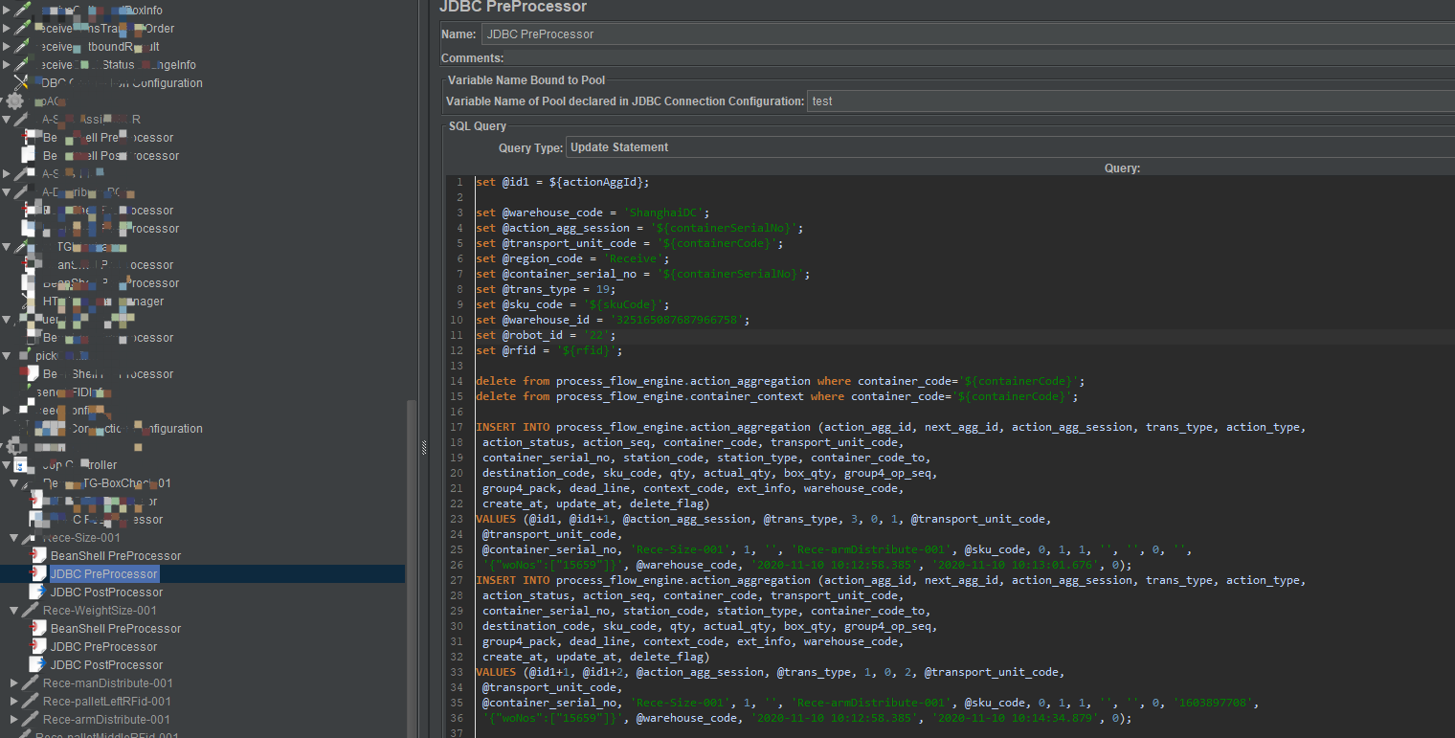This screenshot has height=738, width=1455.
Task: Click the Comments field
Action: coord(981,58)
